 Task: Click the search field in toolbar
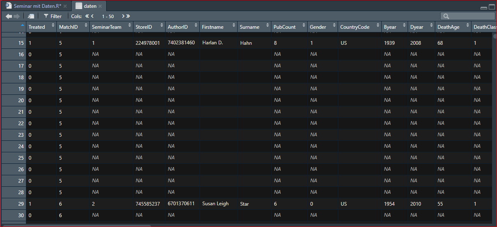coord(469,16)
